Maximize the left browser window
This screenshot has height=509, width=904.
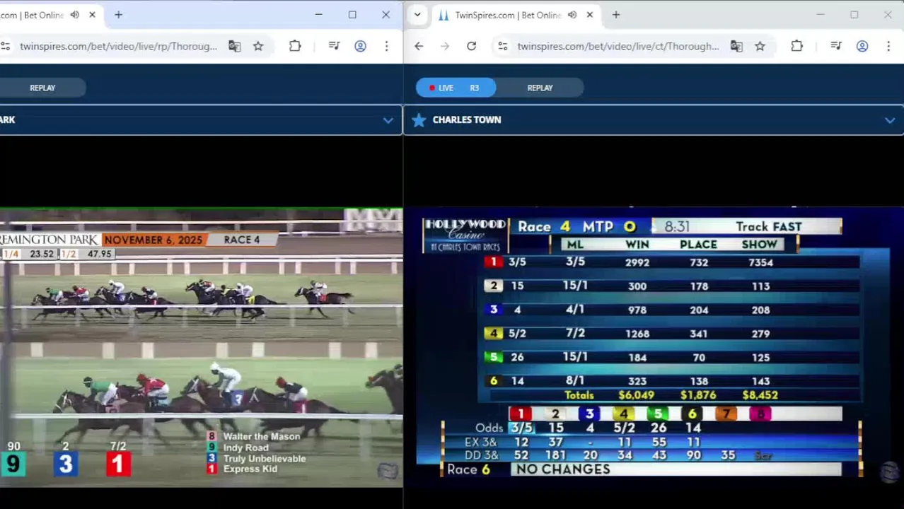click(352, 15)
